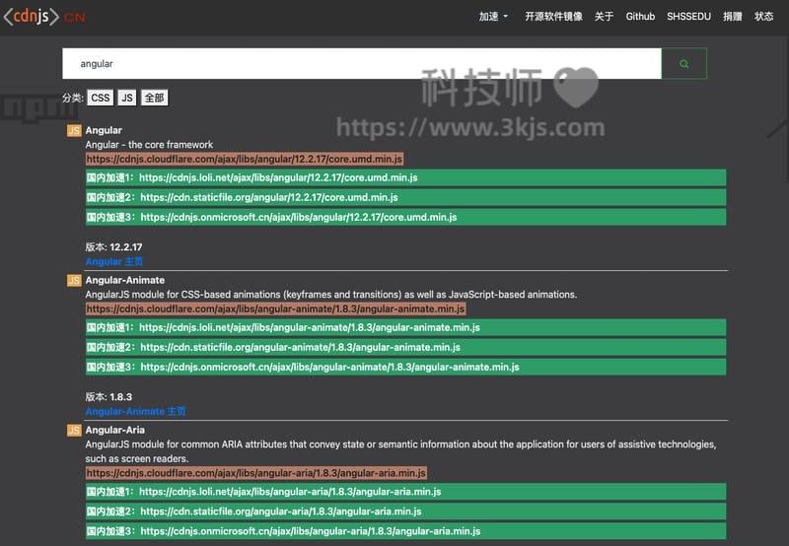Click 国内加速2 staticfile link for angular-aria
The height and width of the screenshot is (546, 789).
click(405, 512)
